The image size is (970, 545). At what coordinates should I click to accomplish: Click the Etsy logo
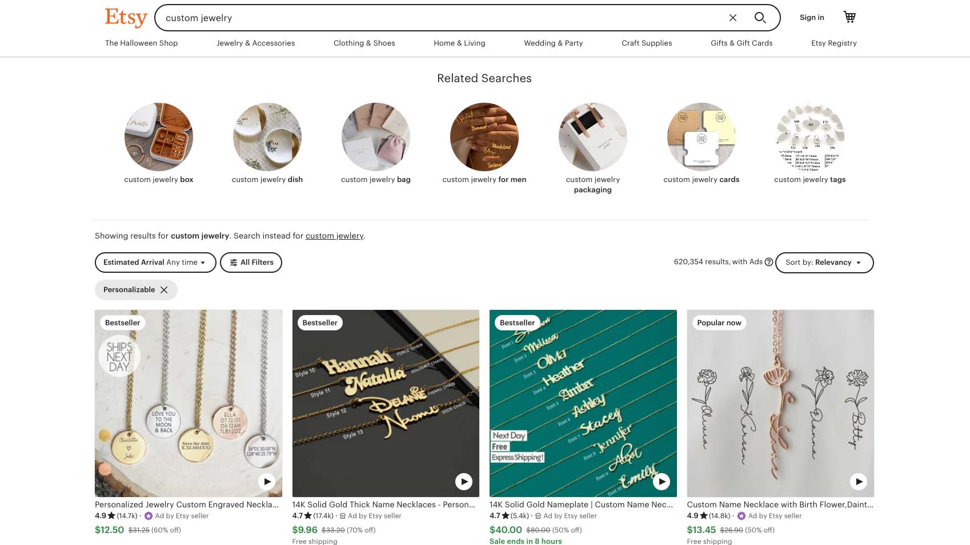tap(125, 18)
